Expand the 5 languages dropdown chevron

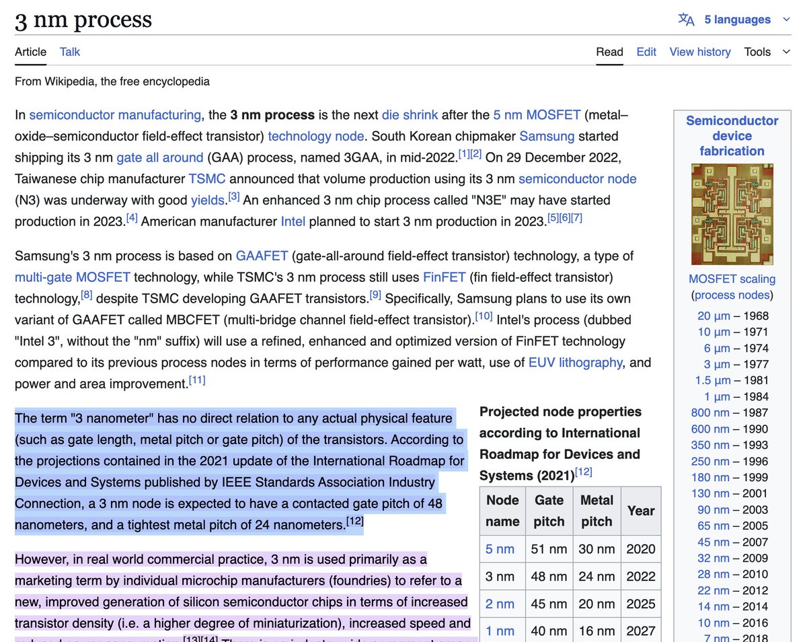coord(786,20)
